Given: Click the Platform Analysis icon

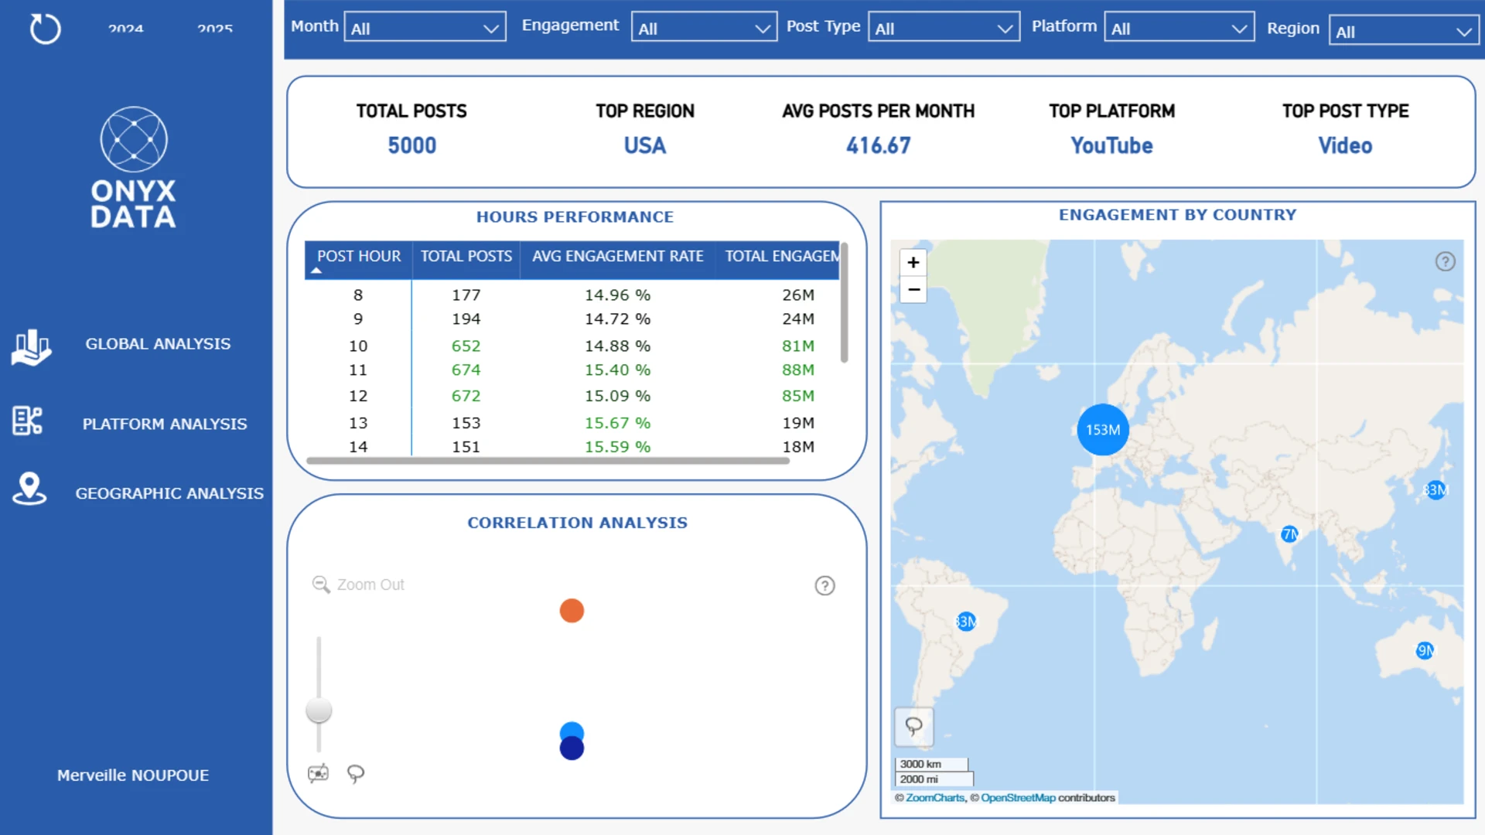Looking at the screenshot, I should pos(27,421).
